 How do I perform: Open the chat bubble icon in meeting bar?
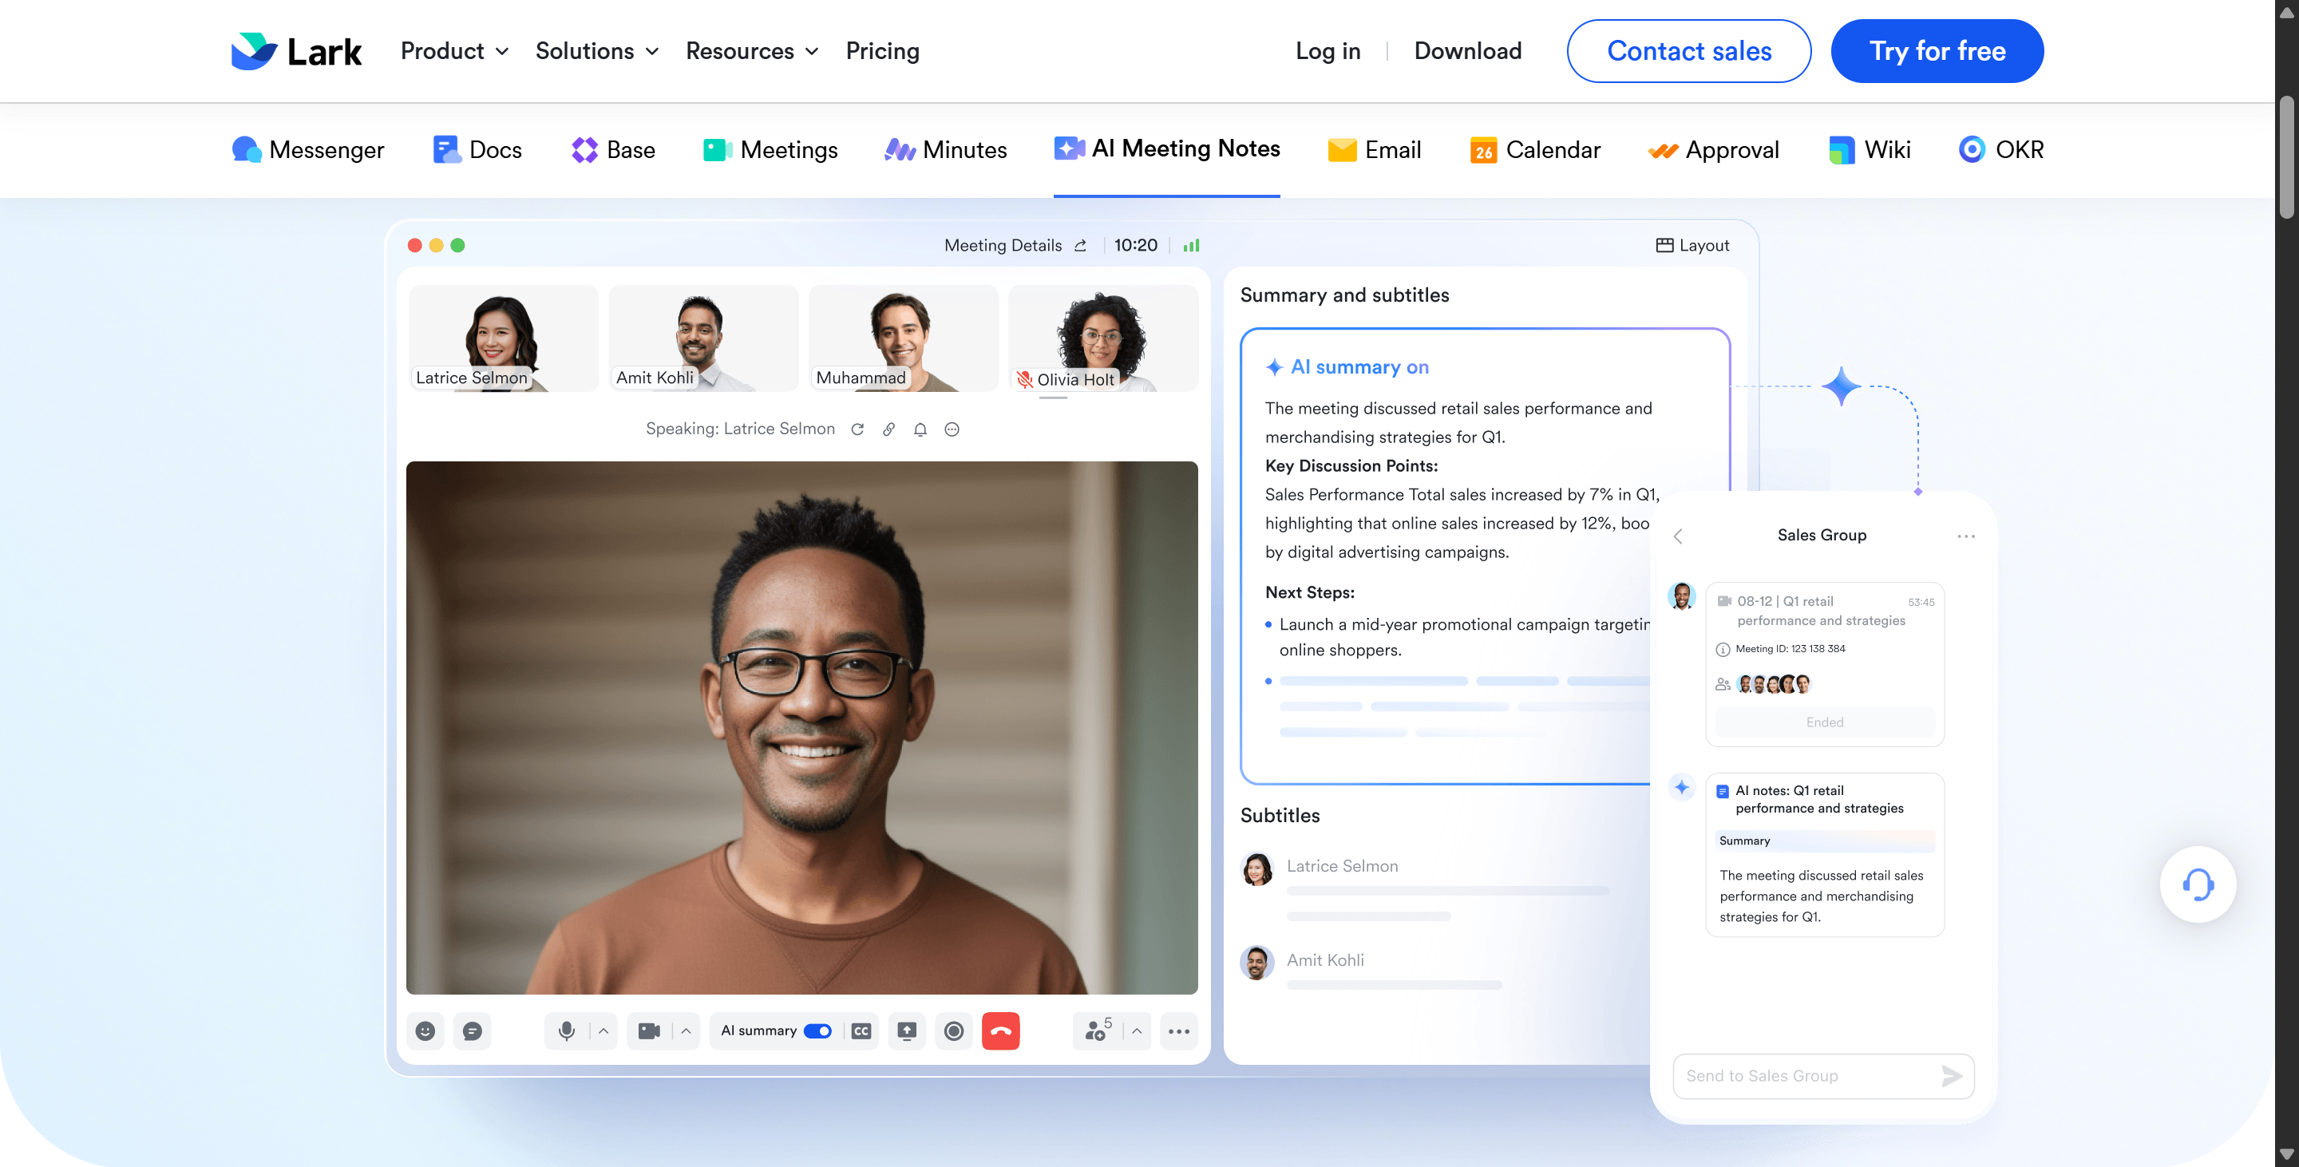click(472, 1031)
